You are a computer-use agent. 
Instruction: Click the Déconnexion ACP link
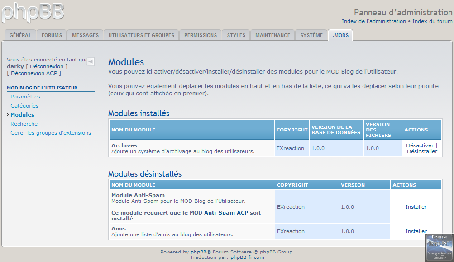pos(35,73)
